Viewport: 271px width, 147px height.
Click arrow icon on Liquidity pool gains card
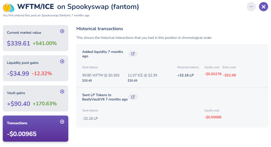[62, 61]
